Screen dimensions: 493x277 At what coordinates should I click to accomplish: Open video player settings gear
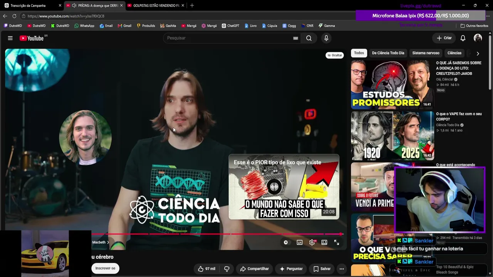312,242
